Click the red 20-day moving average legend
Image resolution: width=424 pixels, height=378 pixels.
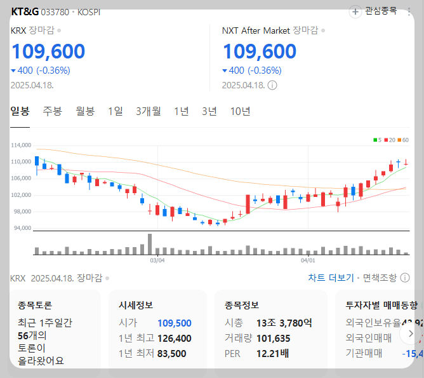click(x=390, y=140)
